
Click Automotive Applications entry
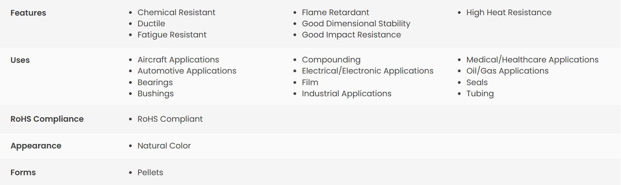187,71
